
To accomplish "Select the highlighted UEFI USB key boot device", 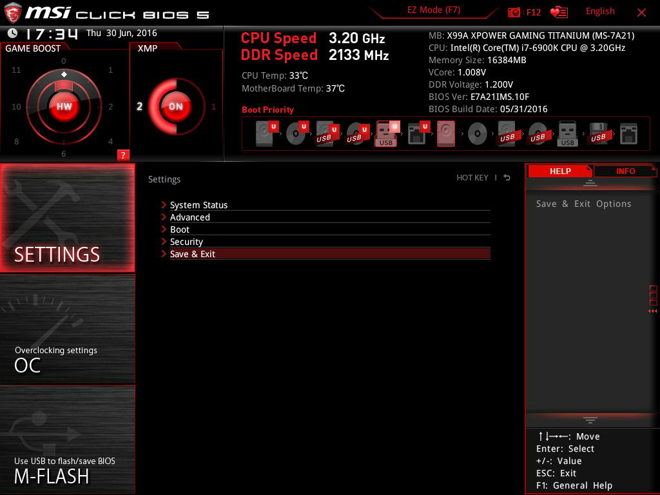I will (387, 133).
